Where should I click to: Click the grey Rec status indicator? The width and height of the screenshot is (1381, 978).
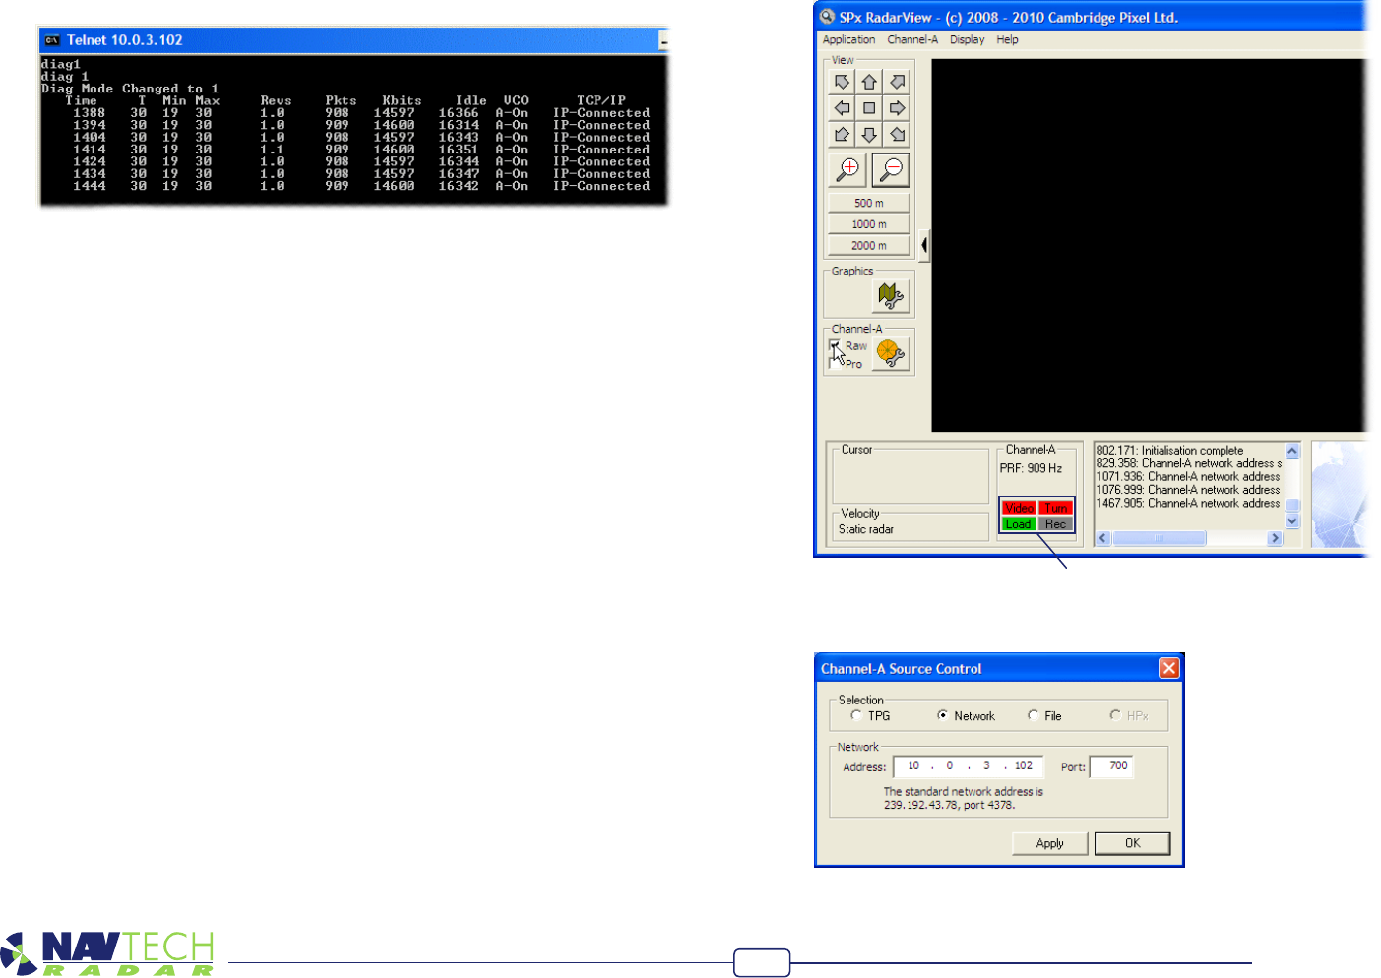point(1055,524)
